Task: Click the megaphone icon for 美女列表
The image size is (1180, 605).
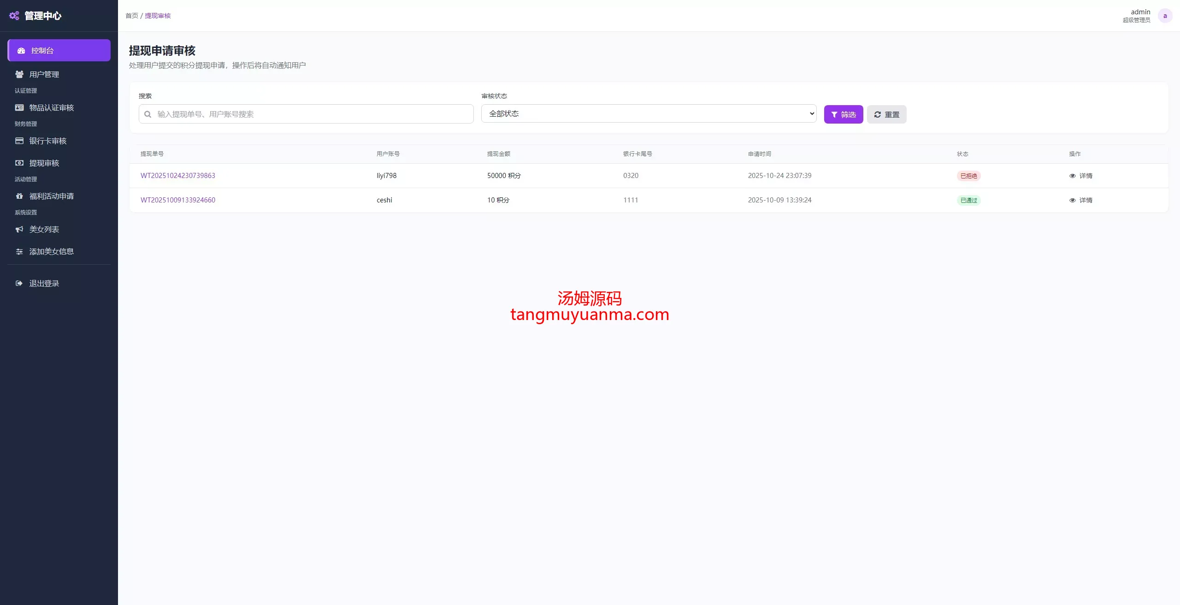Action: (19, 229)
